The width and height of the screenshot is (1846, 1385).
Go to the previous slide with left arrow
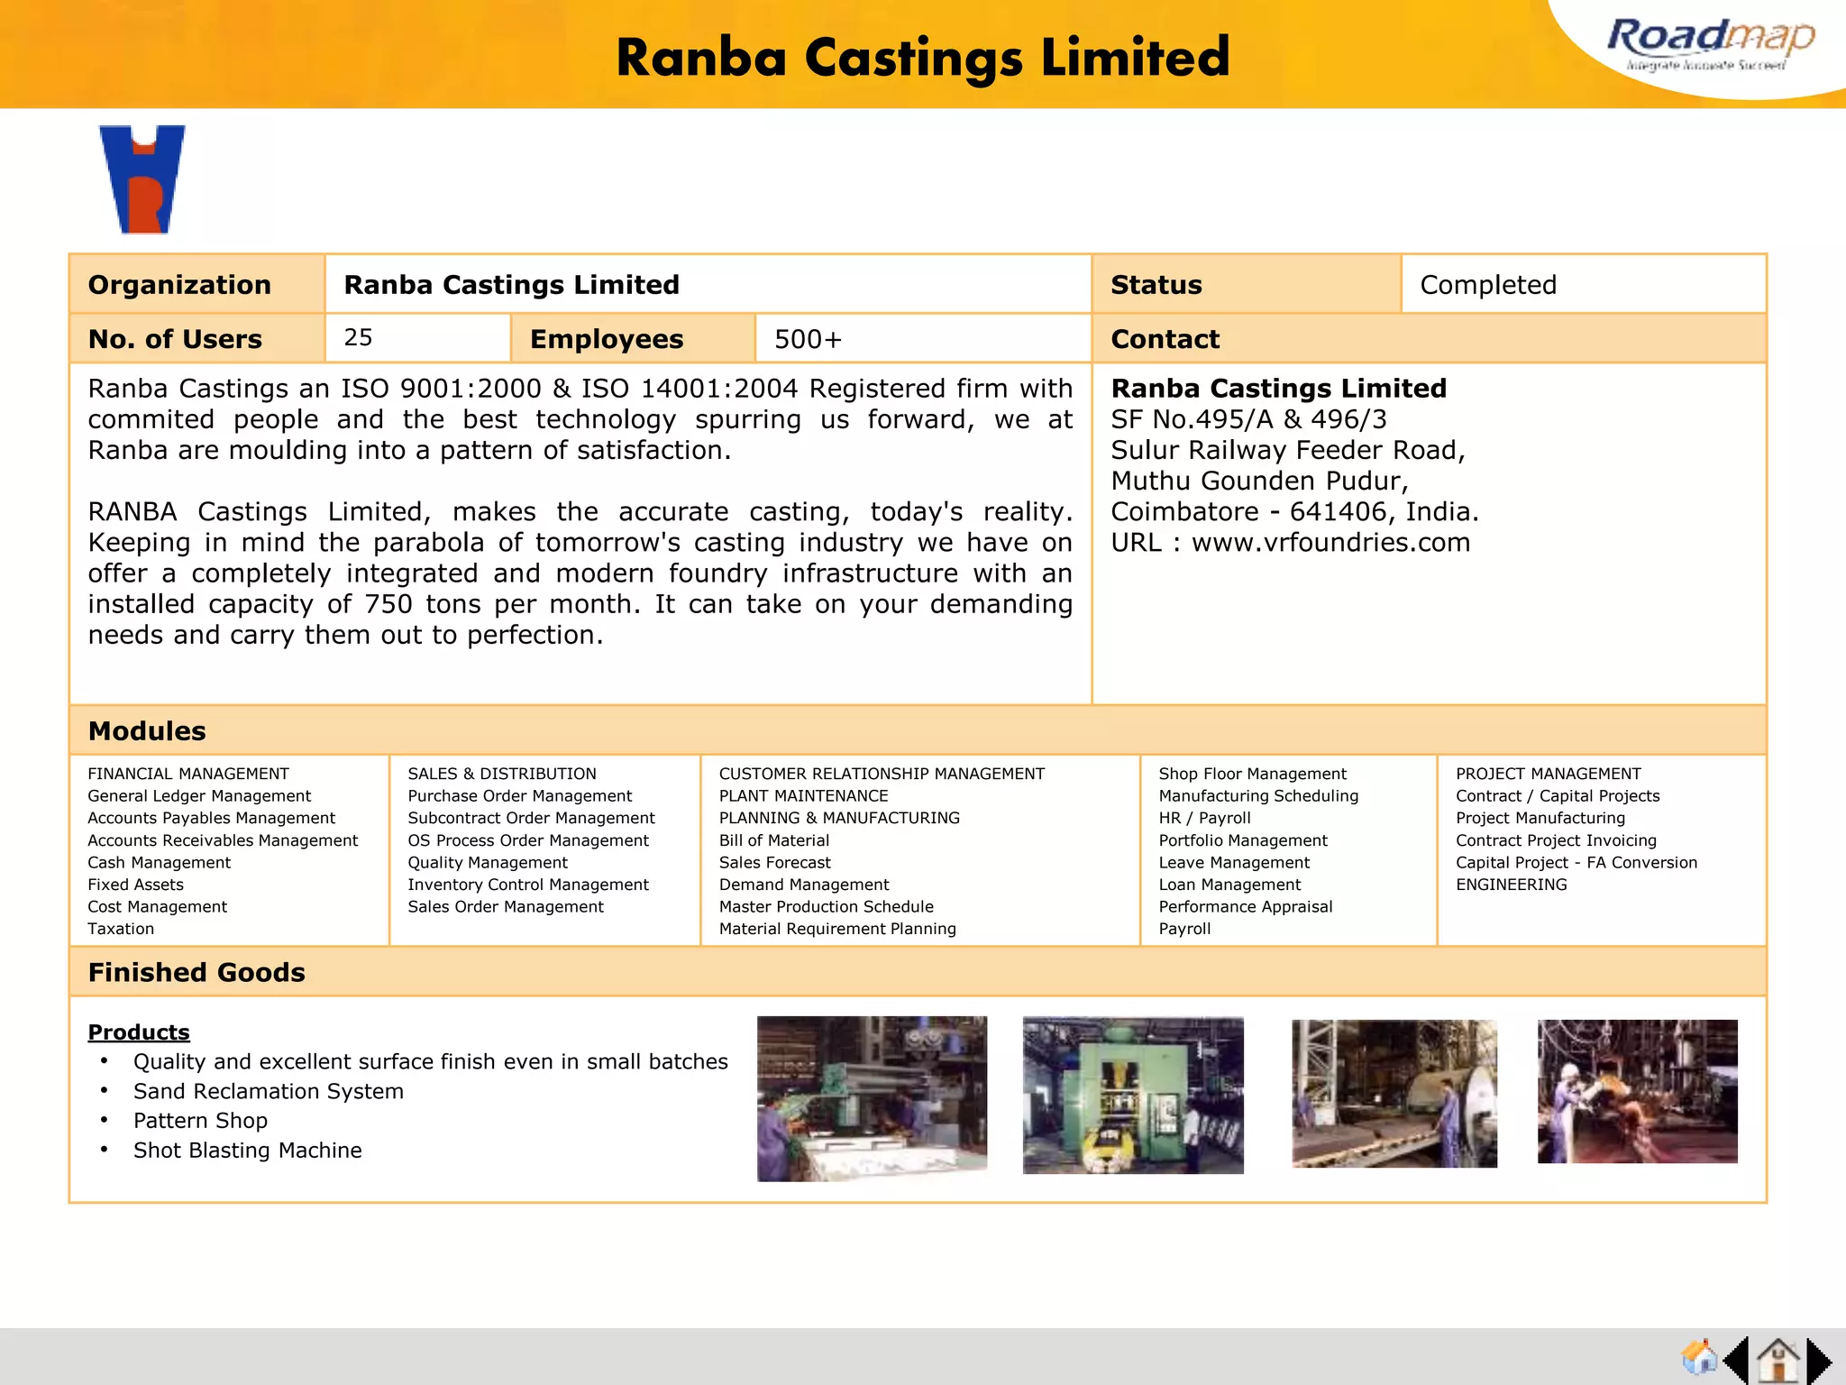pos(1736,1360)
